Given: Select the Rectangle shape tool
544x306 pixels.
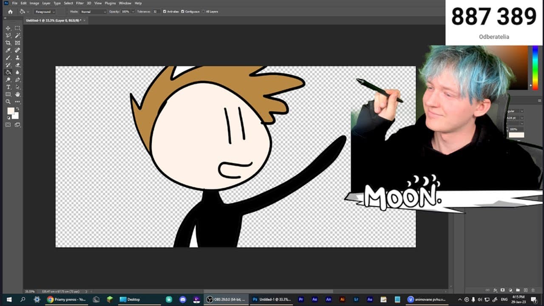Looking at the screenshot, I should 8,94.
